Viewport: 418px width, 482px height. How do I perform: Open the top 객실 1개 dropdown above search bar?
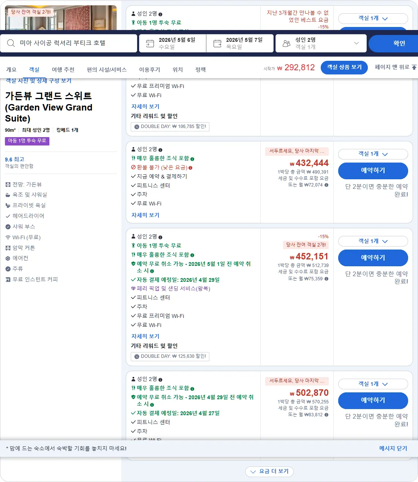point(373,18)
